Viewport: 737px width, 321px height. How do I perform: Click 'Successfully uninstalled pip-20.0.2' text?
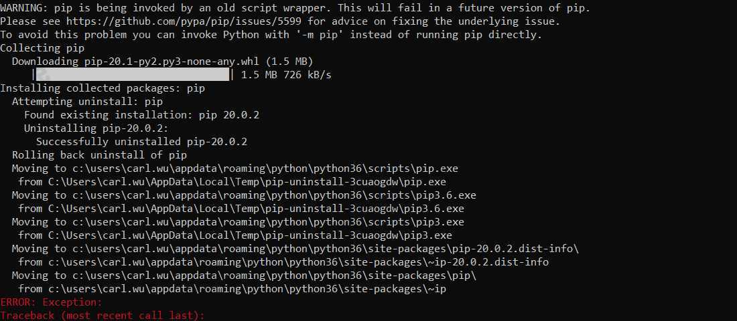click(141, 142)
